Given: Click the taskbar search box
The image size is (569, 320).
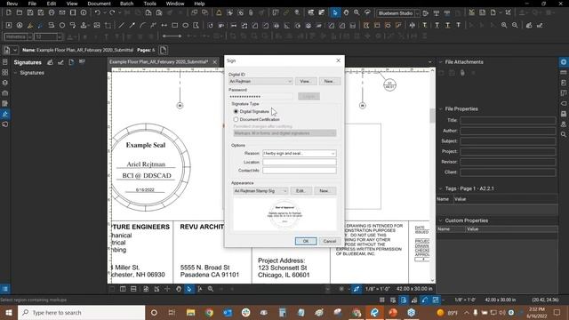Looking at the screenshot, I should pos(81,312).
